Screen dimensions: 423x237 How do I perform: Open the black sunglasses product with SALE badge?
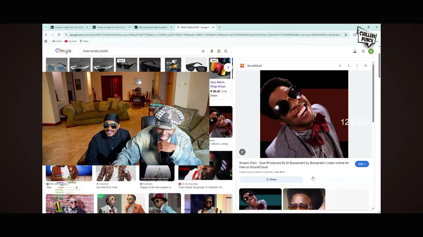point(126,65)
